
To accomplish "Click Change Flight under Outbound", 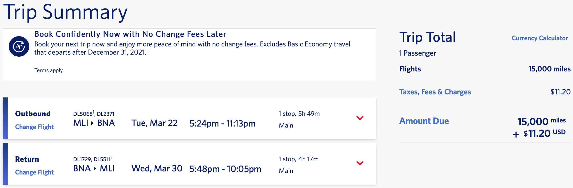I will (x=34, y=127).
